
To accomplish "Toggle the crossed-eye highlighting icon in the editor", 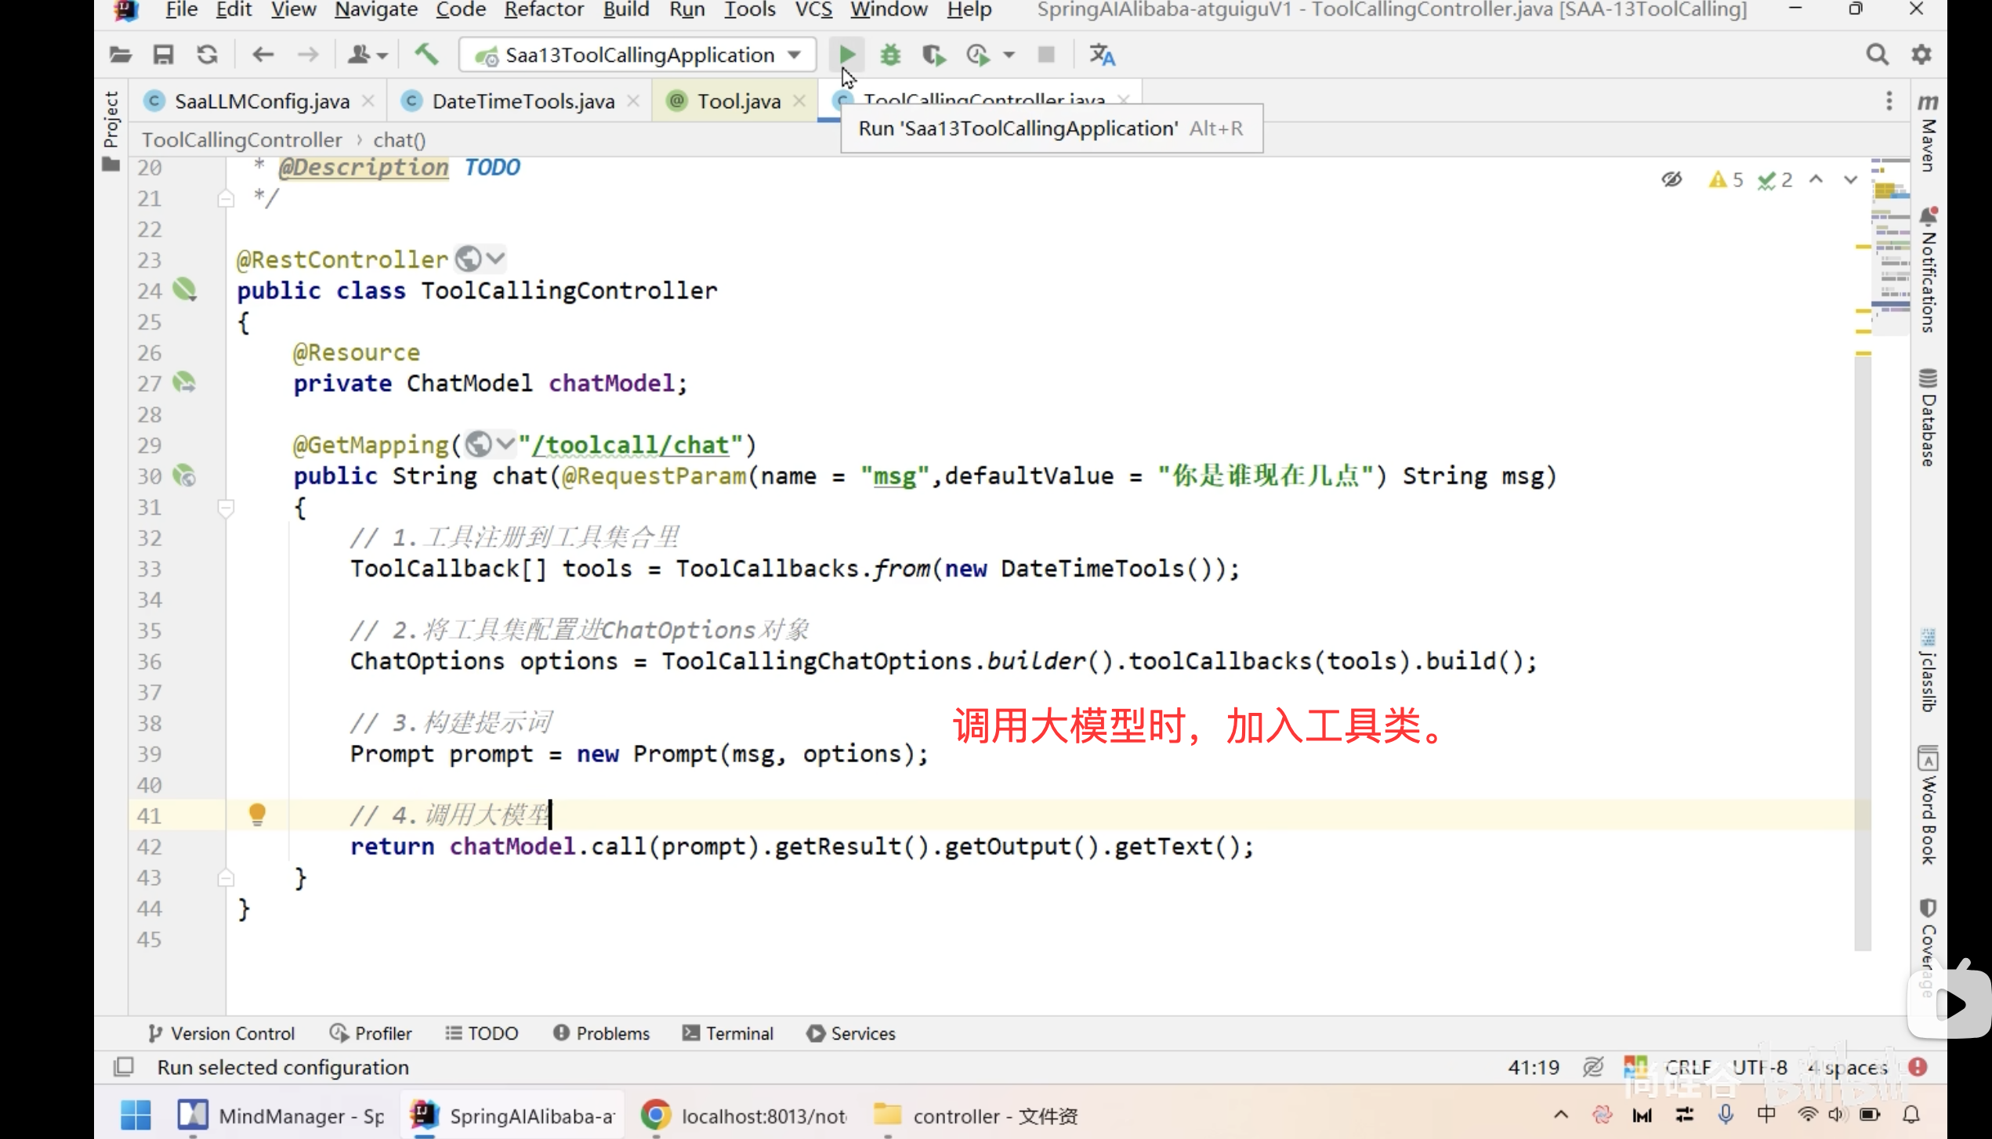I will coord(1671,179).
